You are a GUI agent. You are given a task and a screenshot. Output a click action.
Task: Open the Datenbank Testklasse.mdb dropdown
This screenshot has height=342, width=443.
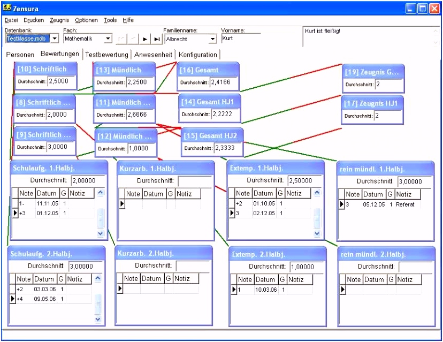point(55,38)
